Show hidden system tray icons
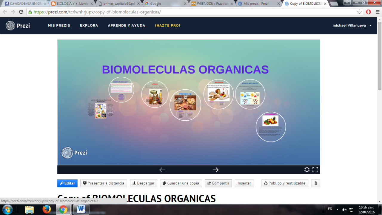382x215 pixels. 338,209
